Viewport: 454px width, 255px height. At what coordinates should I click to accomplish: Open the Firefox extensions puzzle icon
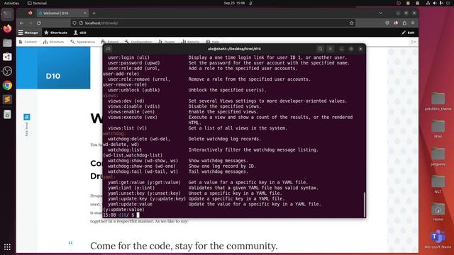point(404,23)
